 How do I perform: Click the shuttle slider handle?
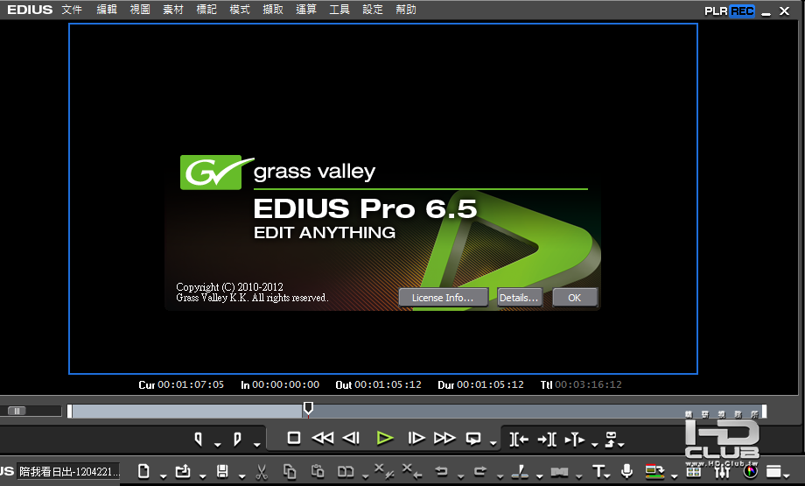(x=17, y=411)
